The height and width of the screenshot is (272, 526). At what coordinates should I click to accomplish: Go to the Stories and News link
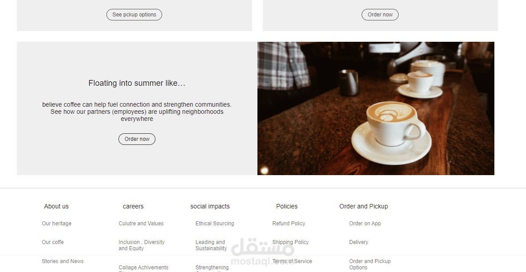tap(63, 261)
